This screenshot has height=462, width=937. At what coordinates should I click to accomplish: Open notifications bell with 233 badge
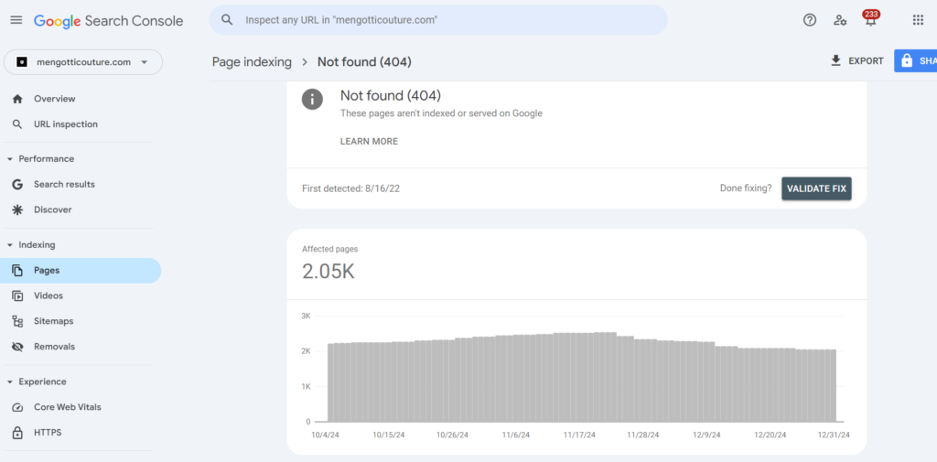pos(871,18)
